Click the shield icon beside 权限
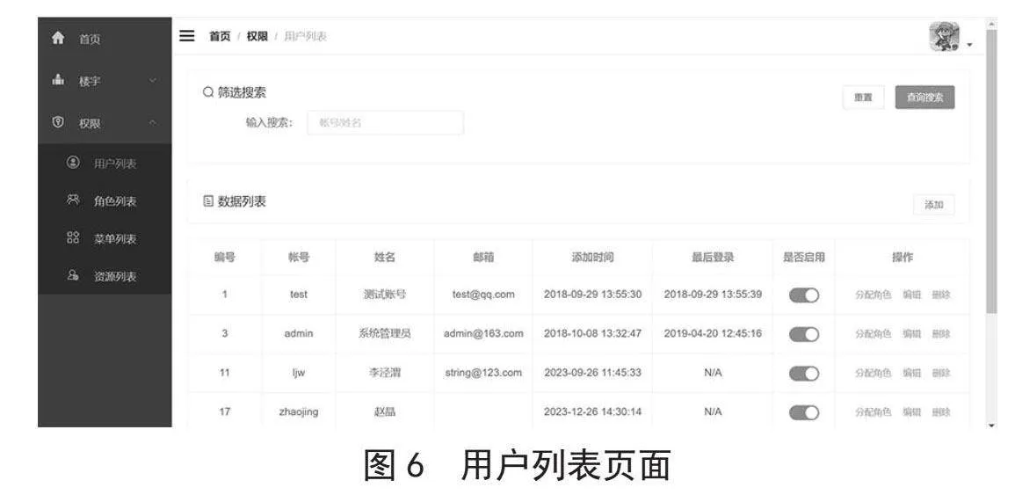The height and width of the screenshot is (495, 1015). click(x=58, y=122)
